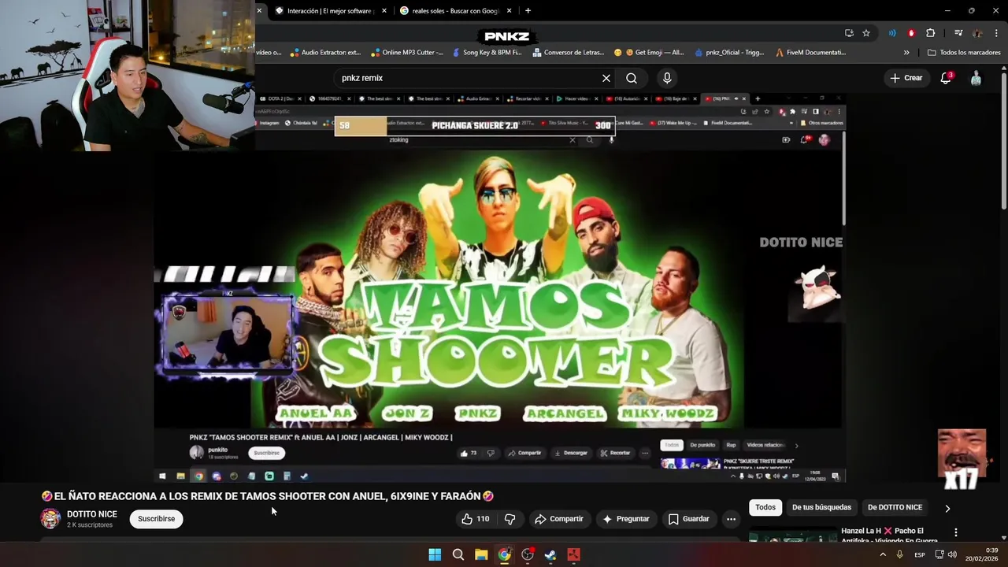Open options menu for Hanzel La H video
This screenshot has width=1008, height=567.
[x=956, y=532]
